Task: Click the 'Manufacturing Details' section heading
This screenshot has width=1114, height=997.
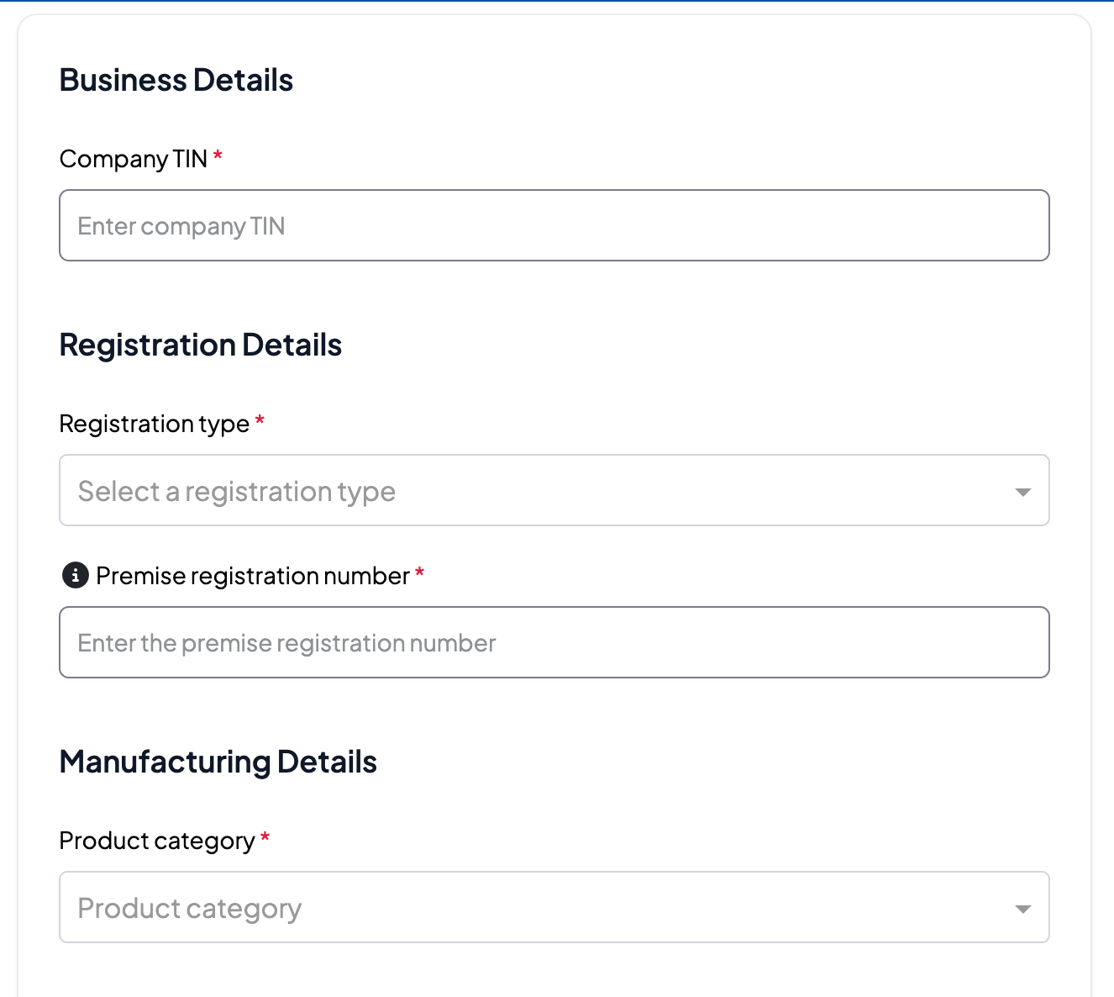Action: pyautogui.click(x=218, y=762)
